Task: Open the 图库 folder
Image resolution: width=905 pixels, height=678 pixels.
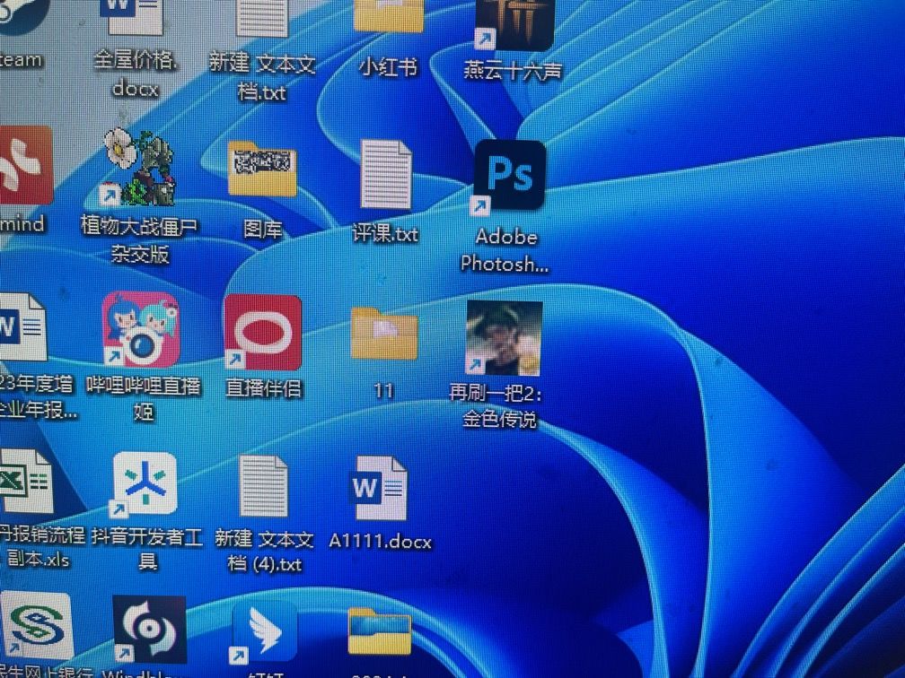Action: (262, 169)
